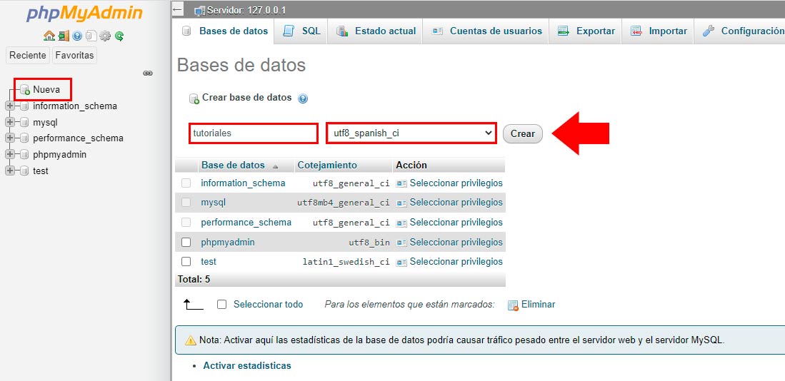The height and width of the screenshot is (381, 785).
Task: Expand performance_schema tree node
Action: 9,138
